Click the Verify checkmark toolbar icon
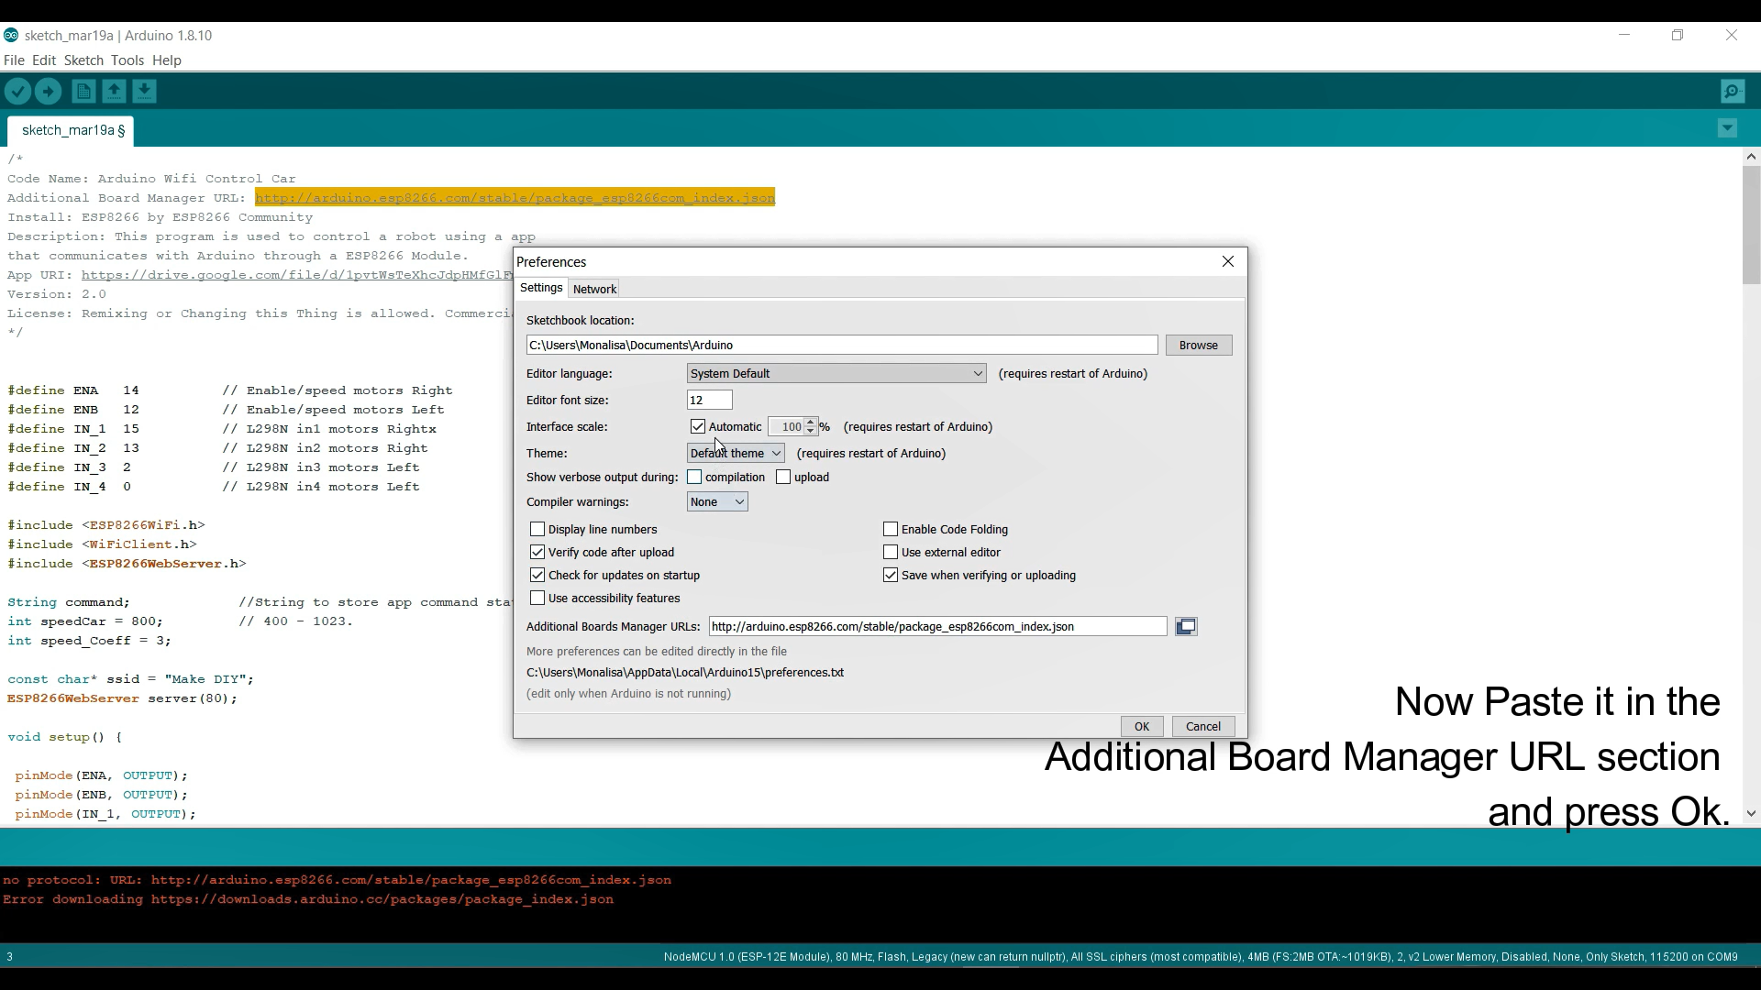 coord(17,92)
